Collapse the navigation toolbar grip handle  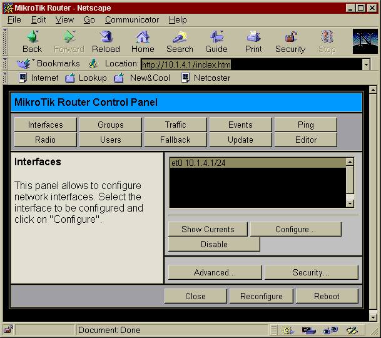[x=4, y=41]
